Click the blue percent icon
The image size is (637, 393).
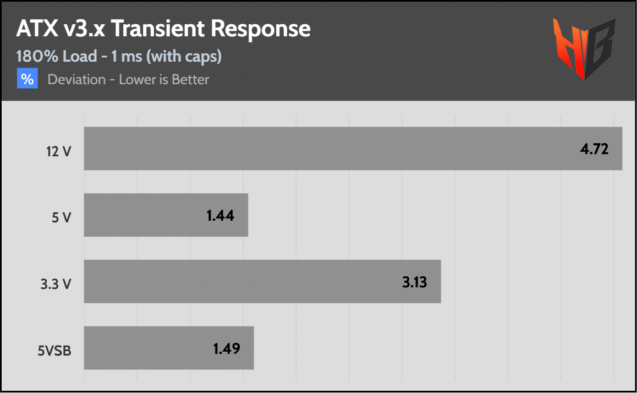pyautogui.click(x=27, y=79)
